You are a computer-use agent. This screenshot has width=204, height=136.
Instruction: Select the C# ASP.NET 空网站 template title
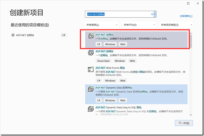(104, 35)
